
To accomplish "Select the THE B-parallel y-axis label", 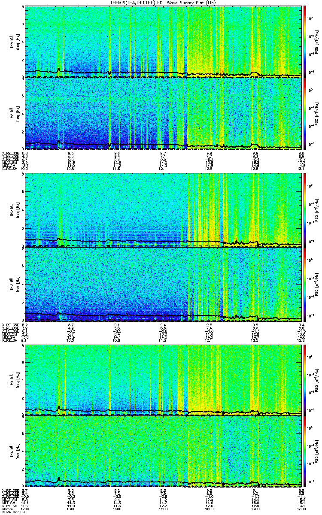I will tap(12, 451).
